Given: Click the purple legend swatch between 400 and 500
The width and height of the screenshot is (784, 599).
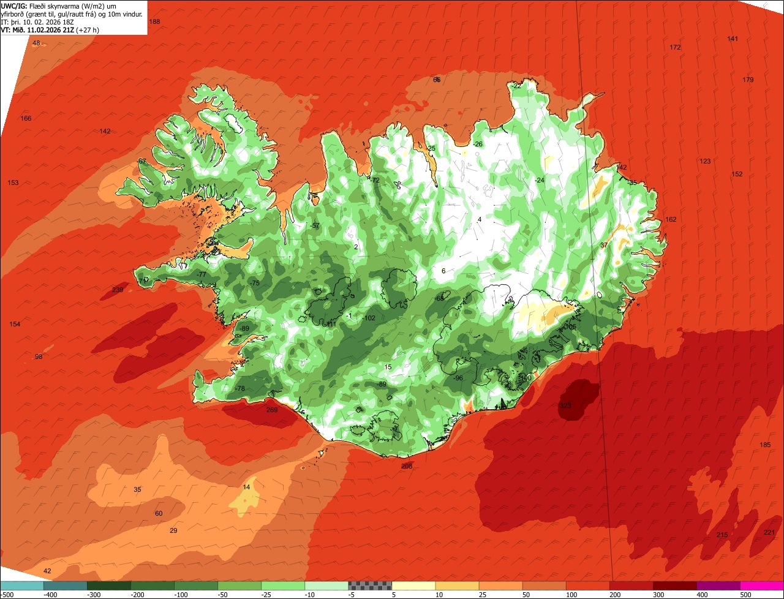Looking at the screenshot, I should [x=718, y=586].
